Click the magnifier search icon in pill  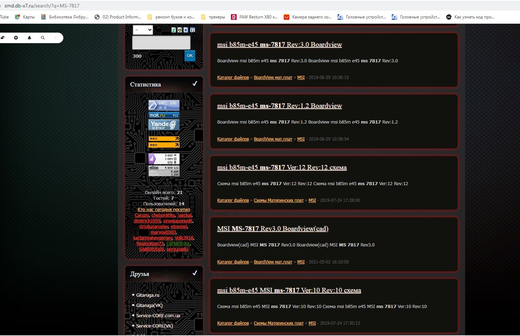click(x=43, y=38)
